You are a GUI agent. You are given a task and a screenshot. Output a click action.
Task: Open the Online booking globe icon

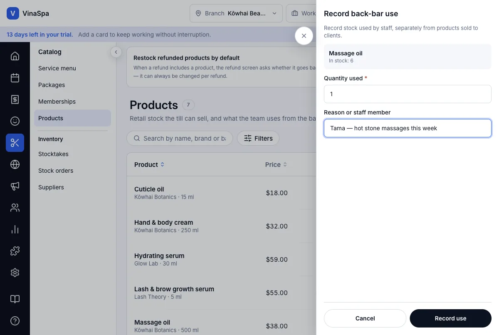15,164
